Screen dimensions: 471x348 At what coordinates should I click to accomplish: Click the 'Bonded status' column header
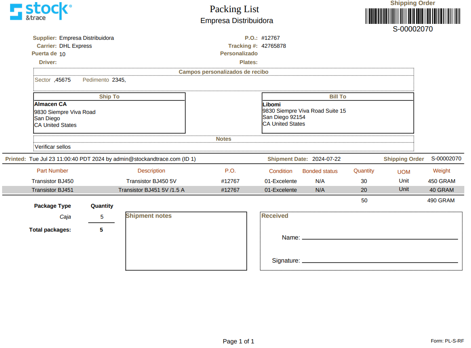320,171
